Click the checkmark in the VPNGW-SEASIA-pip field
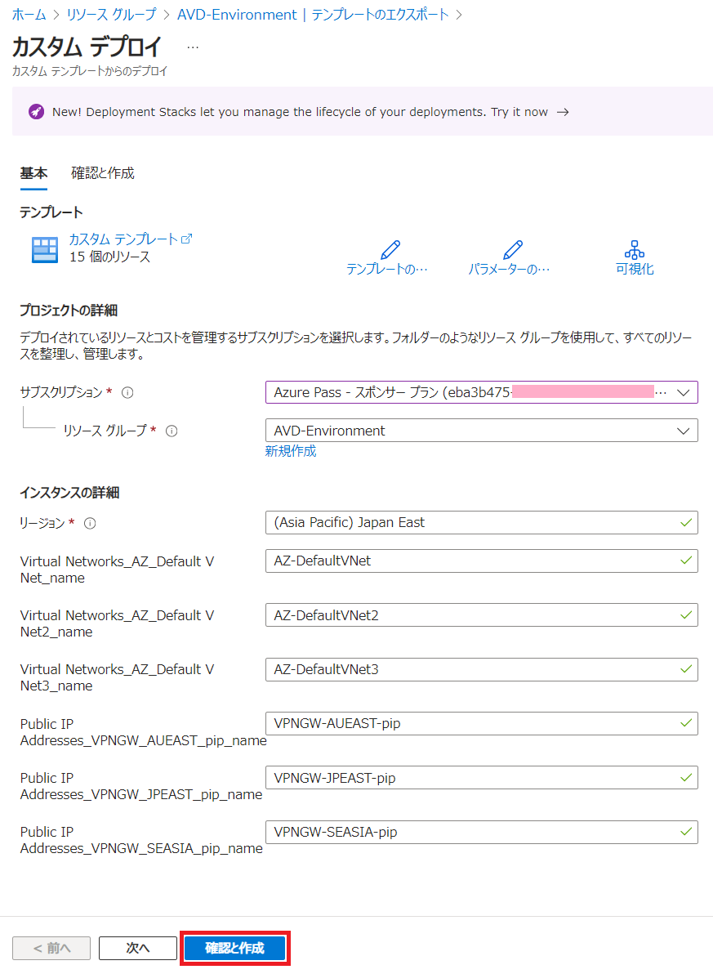 pyautogui.click(x=686, y=832)
